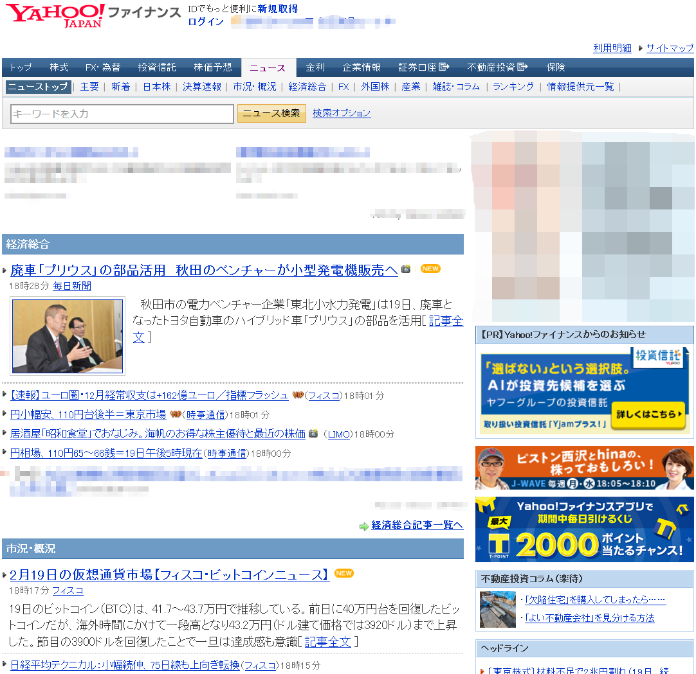Open the 投資信託 tab
This screenshot has width=696, height=674.
157,67
